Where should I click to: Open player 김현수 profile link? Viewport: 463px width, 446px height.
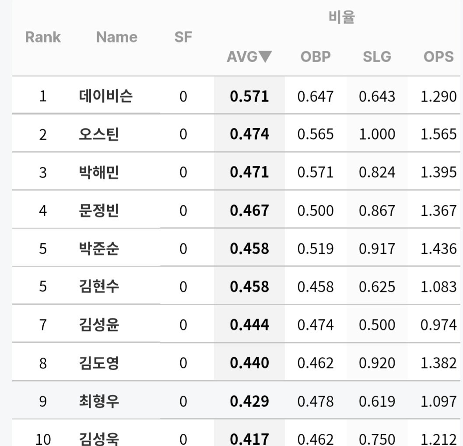coord(99,287)
